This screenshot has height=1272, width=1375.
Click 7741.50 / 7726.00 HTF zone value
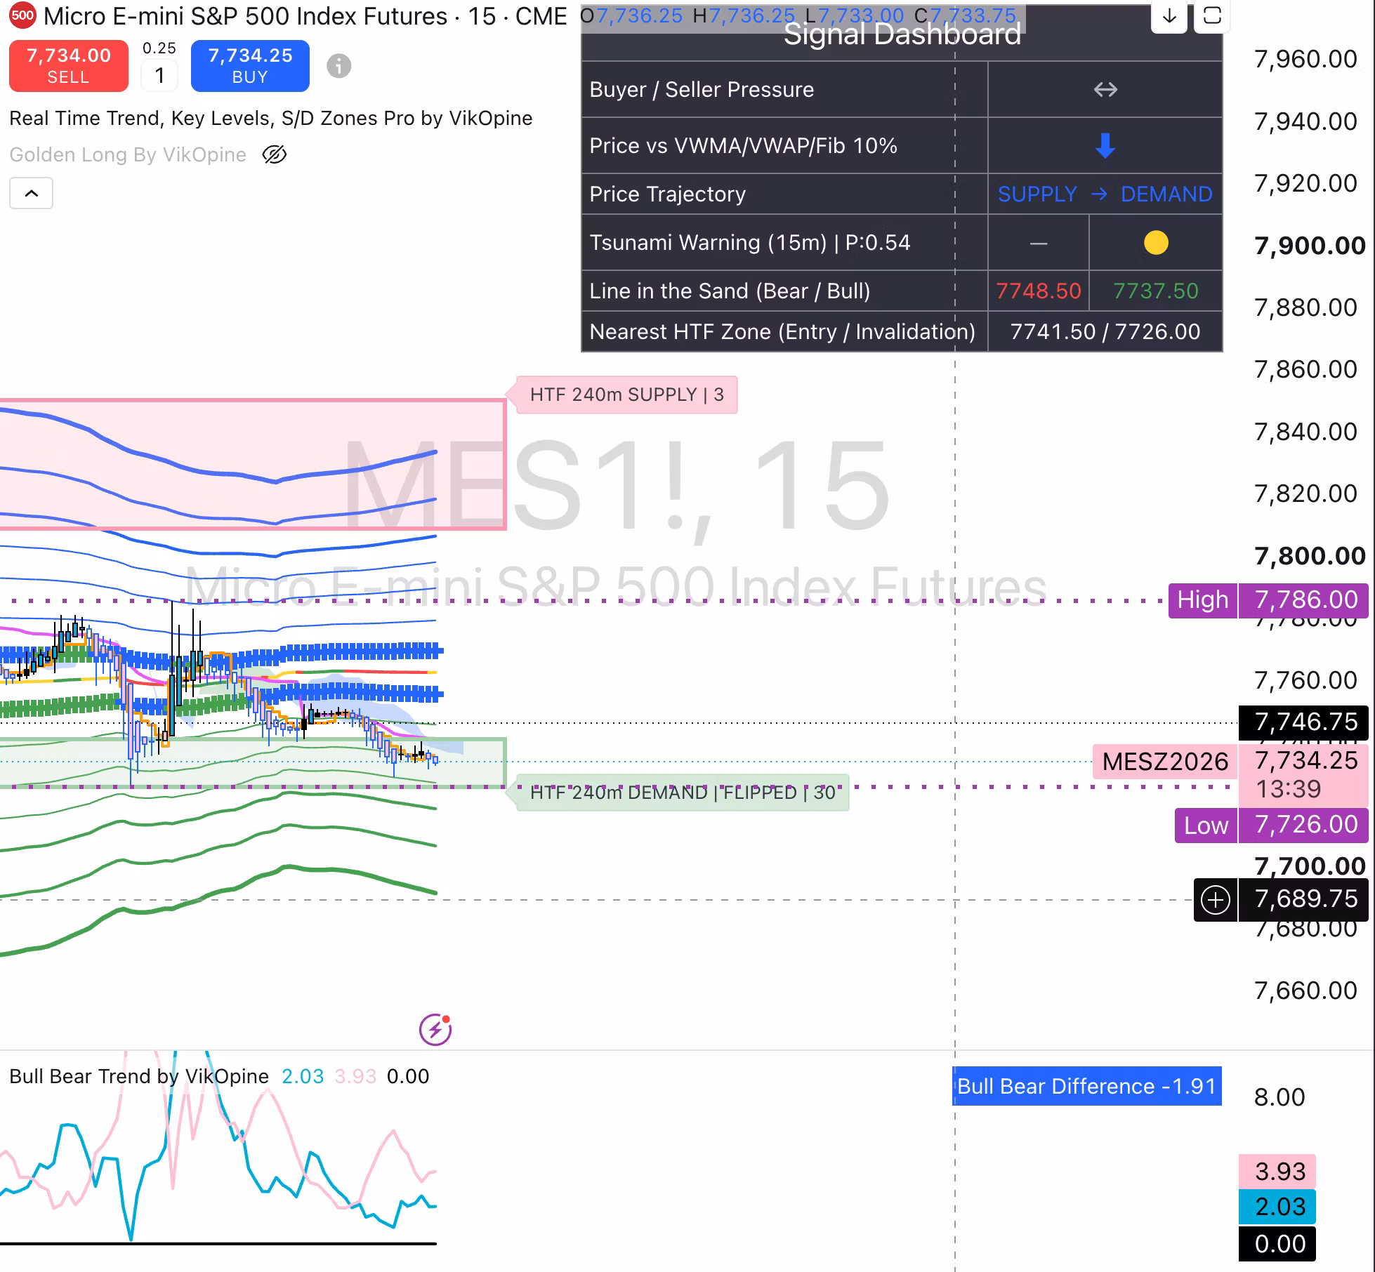(x=1105, y=332)
